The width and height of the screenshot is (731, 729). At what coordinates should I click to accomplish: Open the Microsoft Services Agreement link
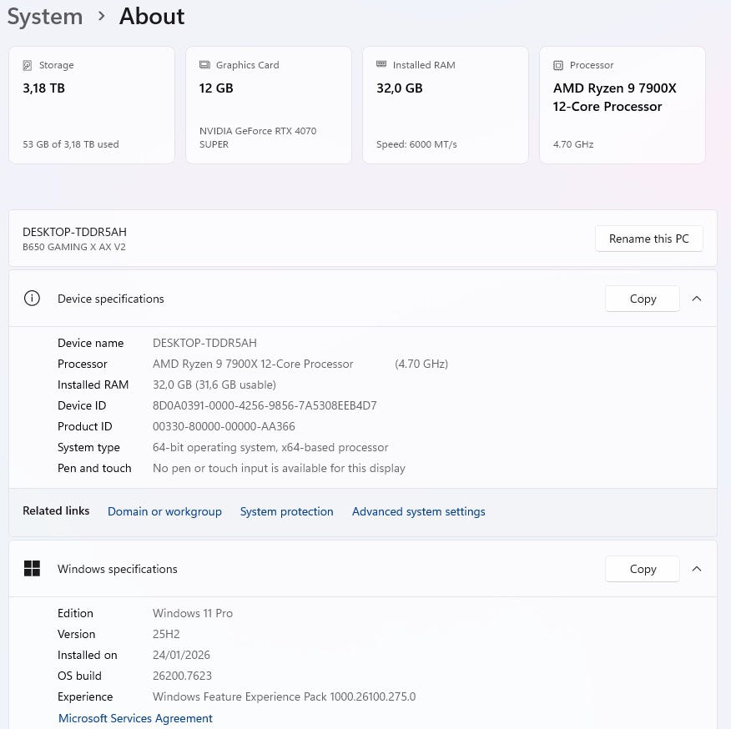click(135, 718)
